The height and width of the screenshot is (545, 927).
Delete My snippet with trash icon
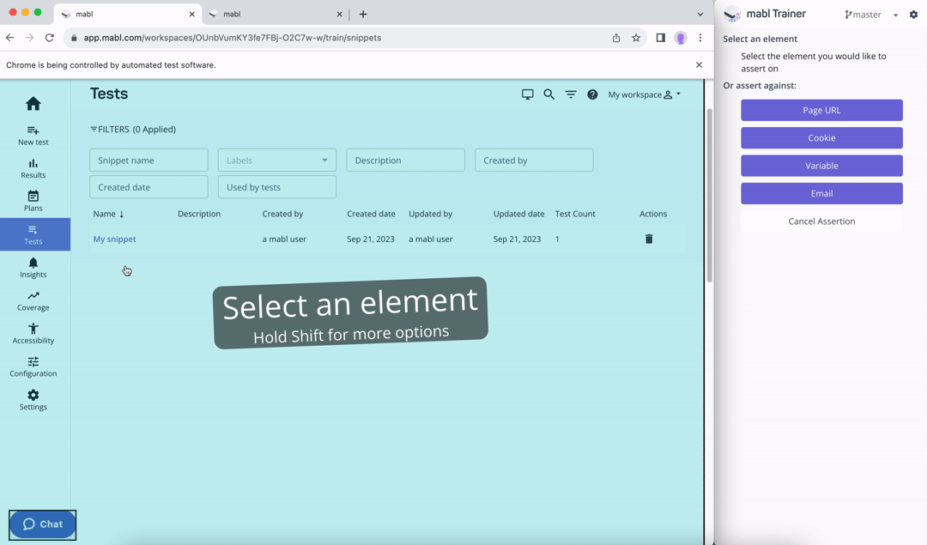tap(649, 239)
